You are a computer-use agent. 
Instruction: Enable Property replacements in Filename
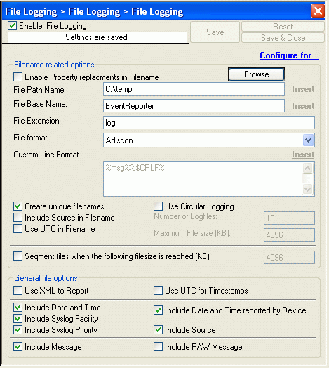coord(18,77)
